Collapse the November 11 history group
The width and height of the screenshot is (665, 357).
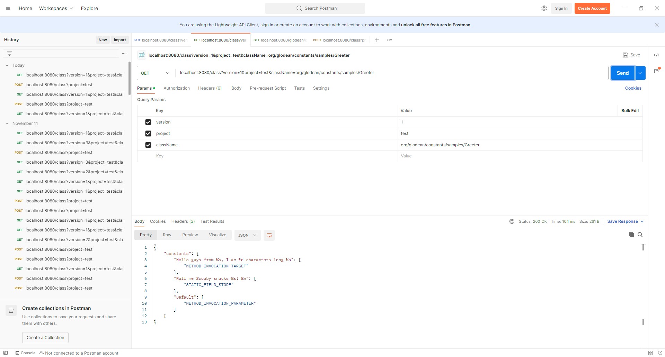pos(7,123)
